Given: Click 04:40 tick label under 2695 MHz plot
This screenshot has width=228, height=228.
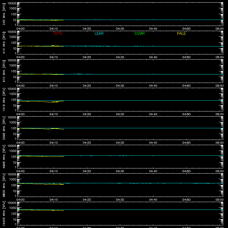Looking at the screenshot, I should tap(153, 143).
